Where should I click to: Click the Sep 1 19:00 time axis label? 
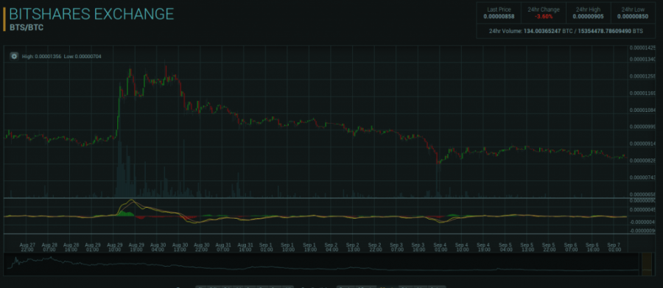pos(310,247)
